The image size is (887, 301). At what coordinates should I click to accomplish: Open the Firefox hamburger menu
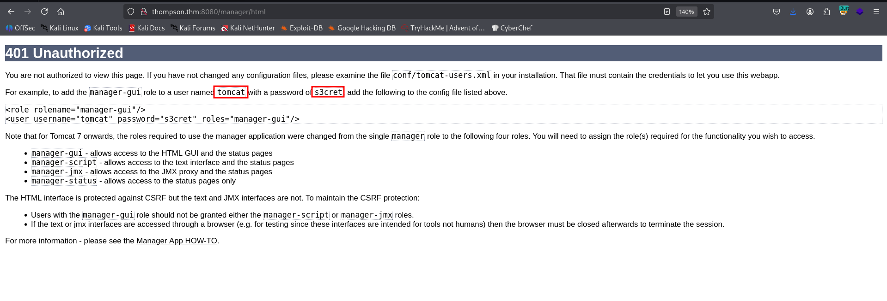(x=876, y=12)
